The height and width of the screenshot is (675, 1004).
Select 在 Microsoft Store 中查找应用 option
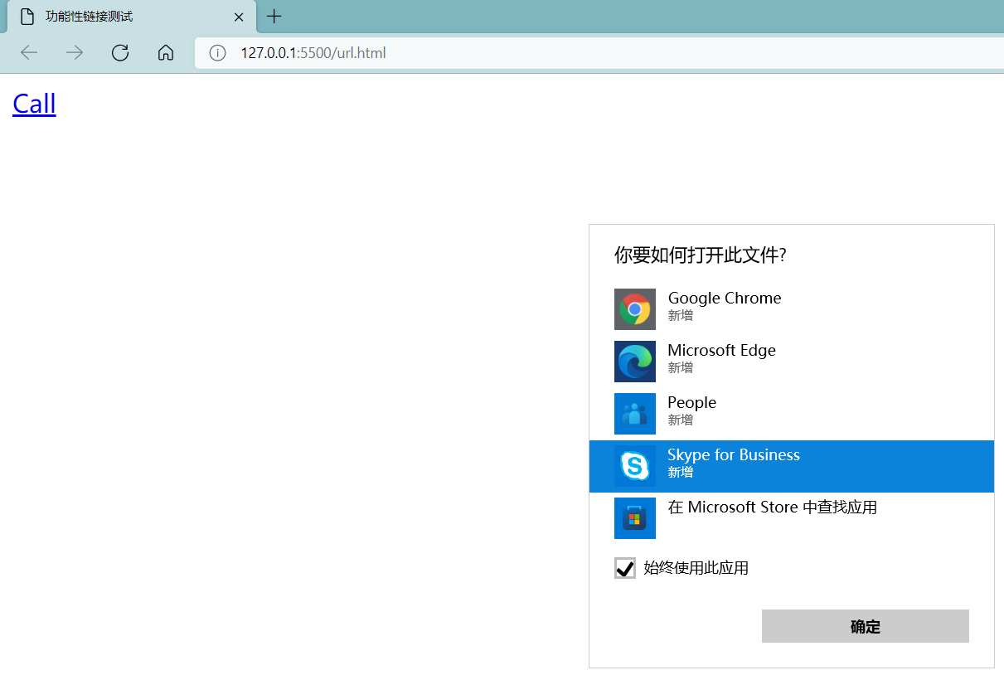coord(792,518)
